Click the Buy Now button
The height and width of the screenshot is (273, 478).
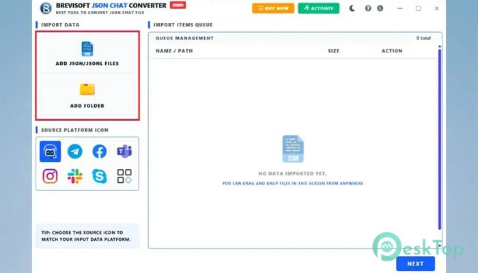coord(273,8)
